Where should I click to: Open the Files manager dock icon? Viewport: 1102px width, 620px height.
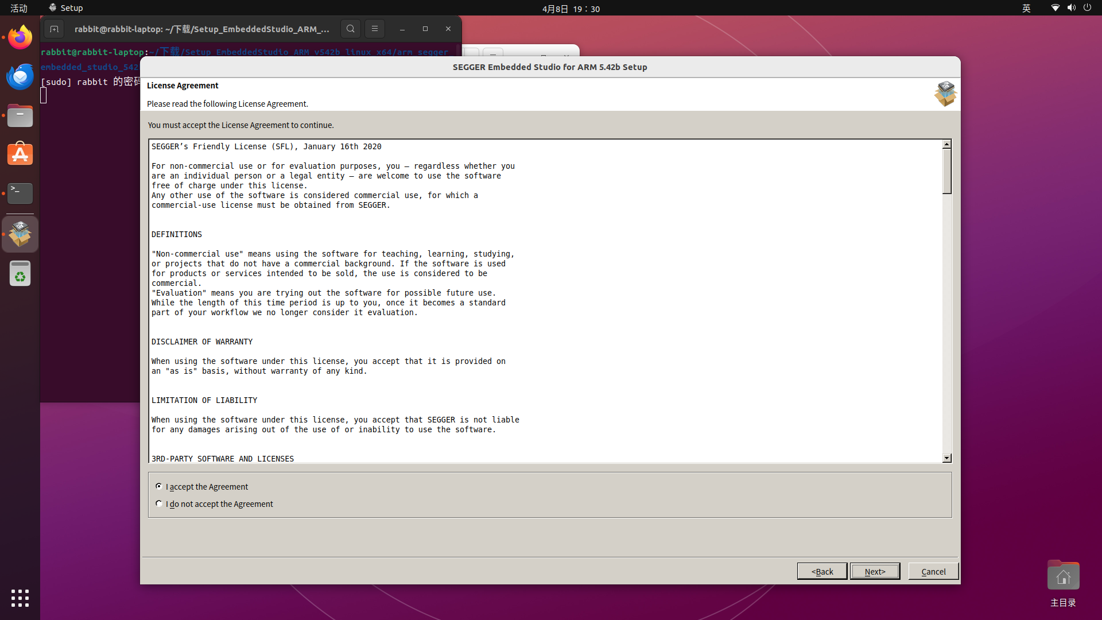coord(20,116)
